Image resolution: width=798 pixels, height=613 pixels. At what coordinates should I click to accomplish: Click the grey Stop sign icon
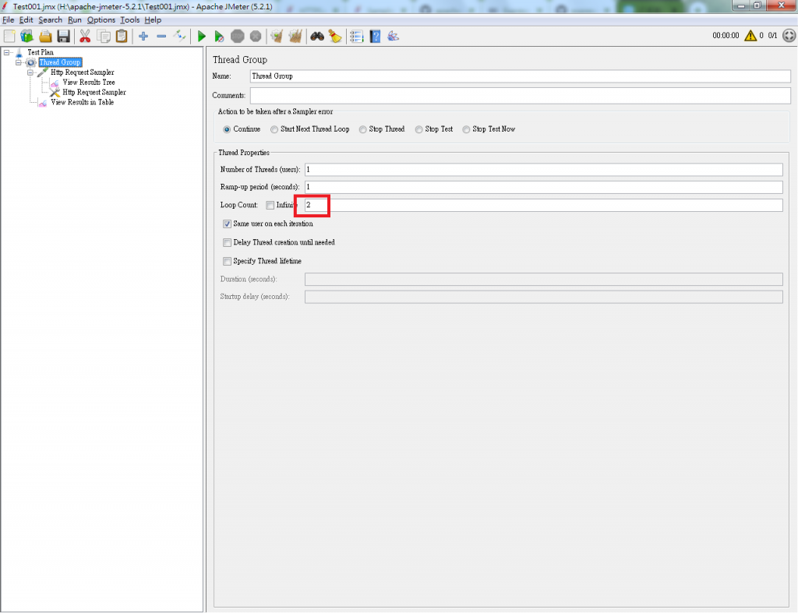pyautogui.click(x=238, y=36)
